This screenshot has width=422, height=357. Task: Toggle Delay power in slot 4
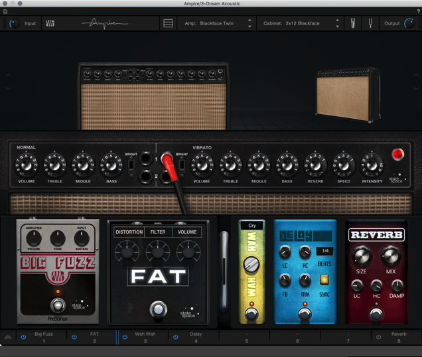175,337
